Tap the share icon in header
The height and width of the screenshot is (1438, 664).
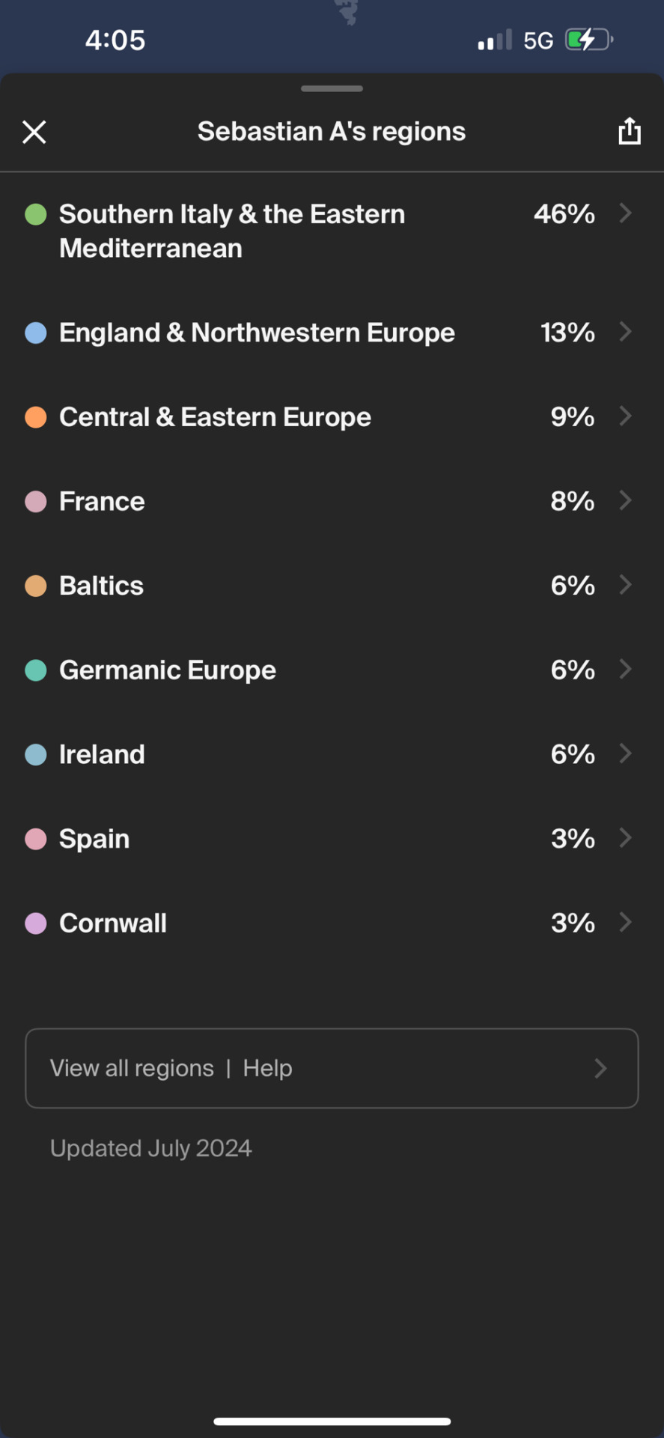[630, 131]
